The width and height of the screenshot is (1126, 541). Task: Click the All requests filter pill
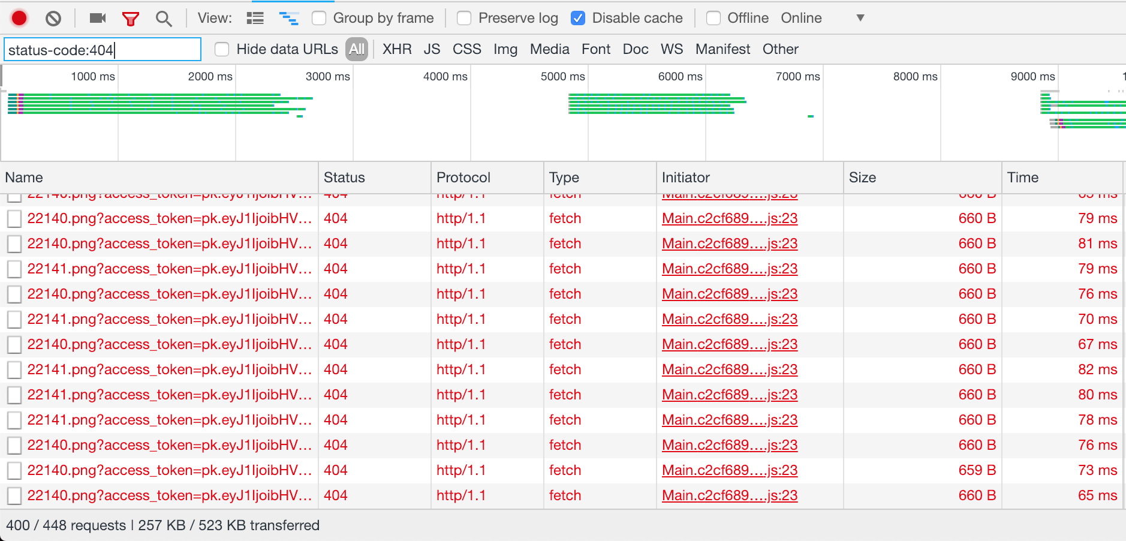click(356, 49)
